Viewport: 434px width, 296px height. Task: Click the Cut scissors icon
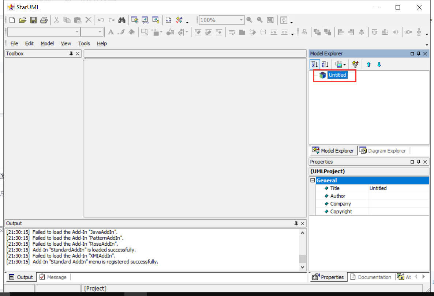click(56, 20)
